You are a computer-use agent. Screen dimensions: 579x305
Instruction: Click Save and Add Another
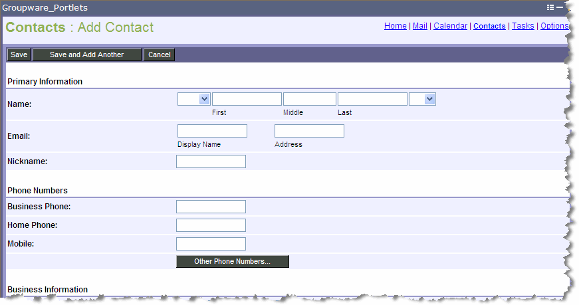(x=87, y=54)
